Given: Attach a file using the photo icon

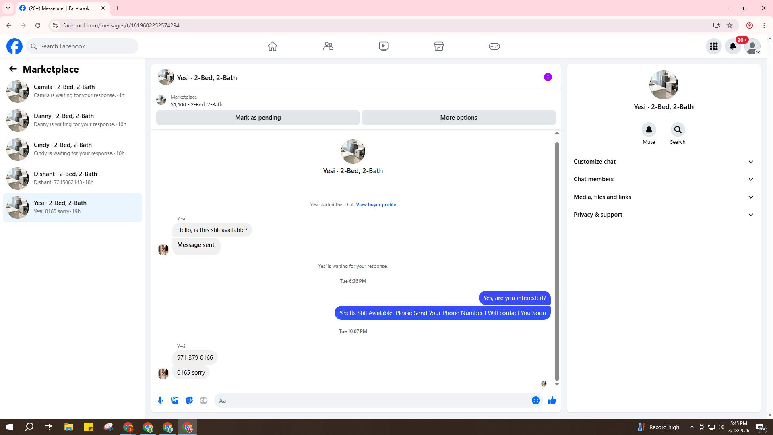Looking at the screenshot, I should click(175, 400).
